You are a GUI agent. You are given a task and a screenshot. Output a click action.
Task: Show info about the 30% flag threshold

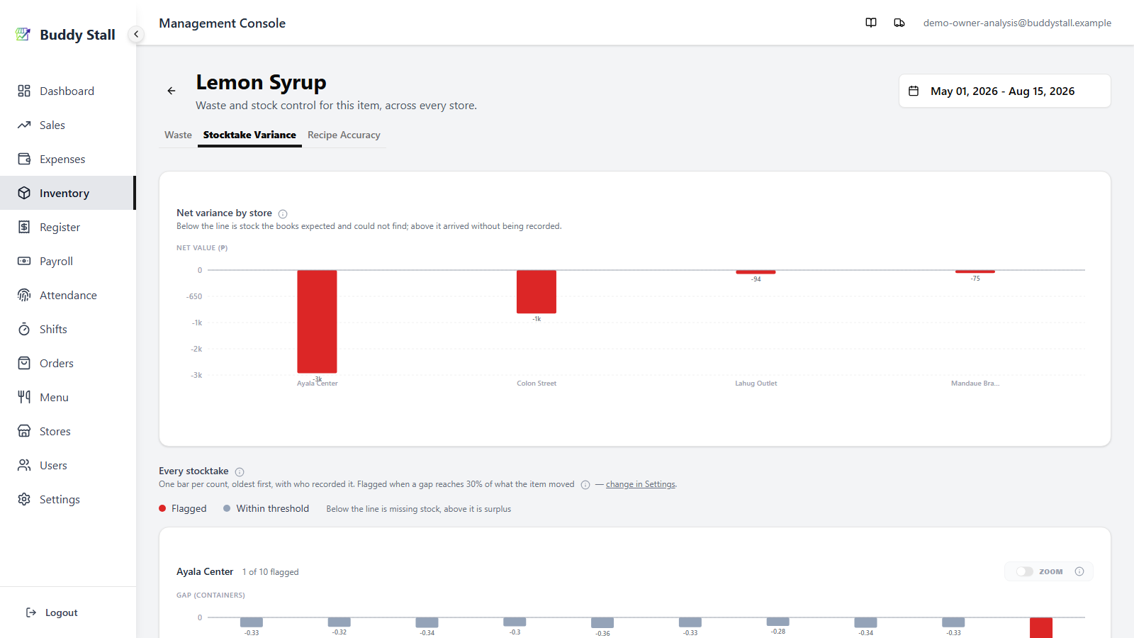(585, 485)
